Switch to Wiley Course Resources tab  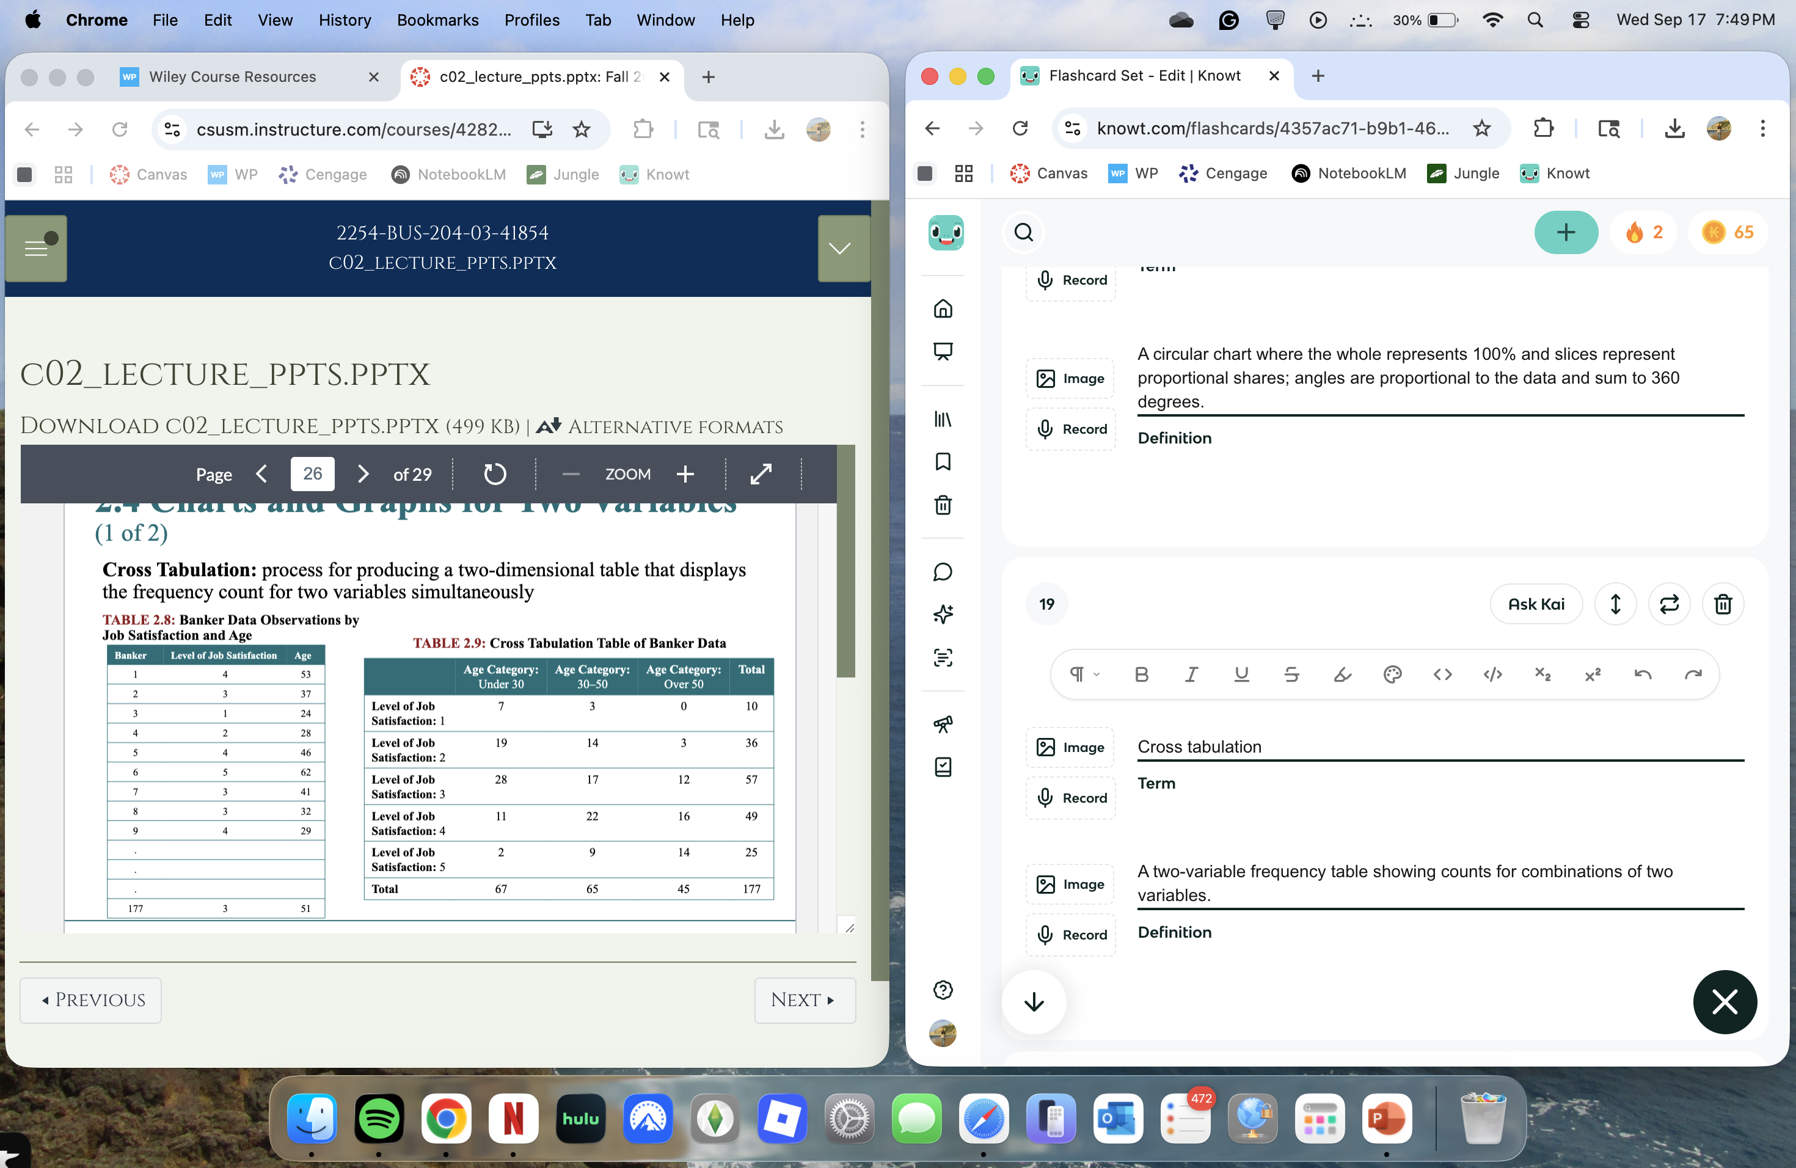(232, 76)
